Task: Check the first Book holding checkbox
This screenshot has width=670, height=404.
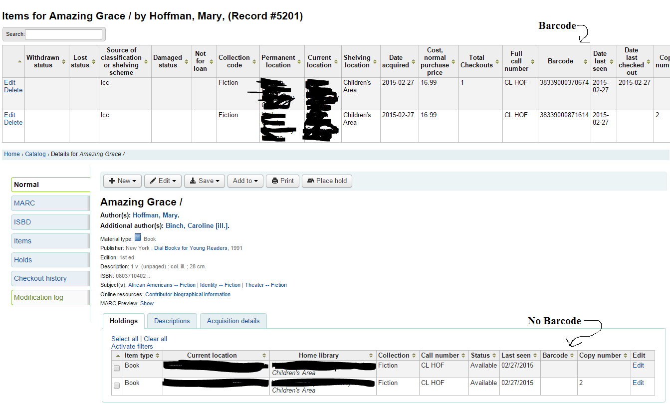Action: (117, 368)
